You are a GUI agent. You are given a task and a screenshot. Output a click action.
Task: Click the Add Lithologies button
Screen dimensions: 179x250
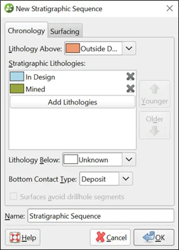(73, 102)
